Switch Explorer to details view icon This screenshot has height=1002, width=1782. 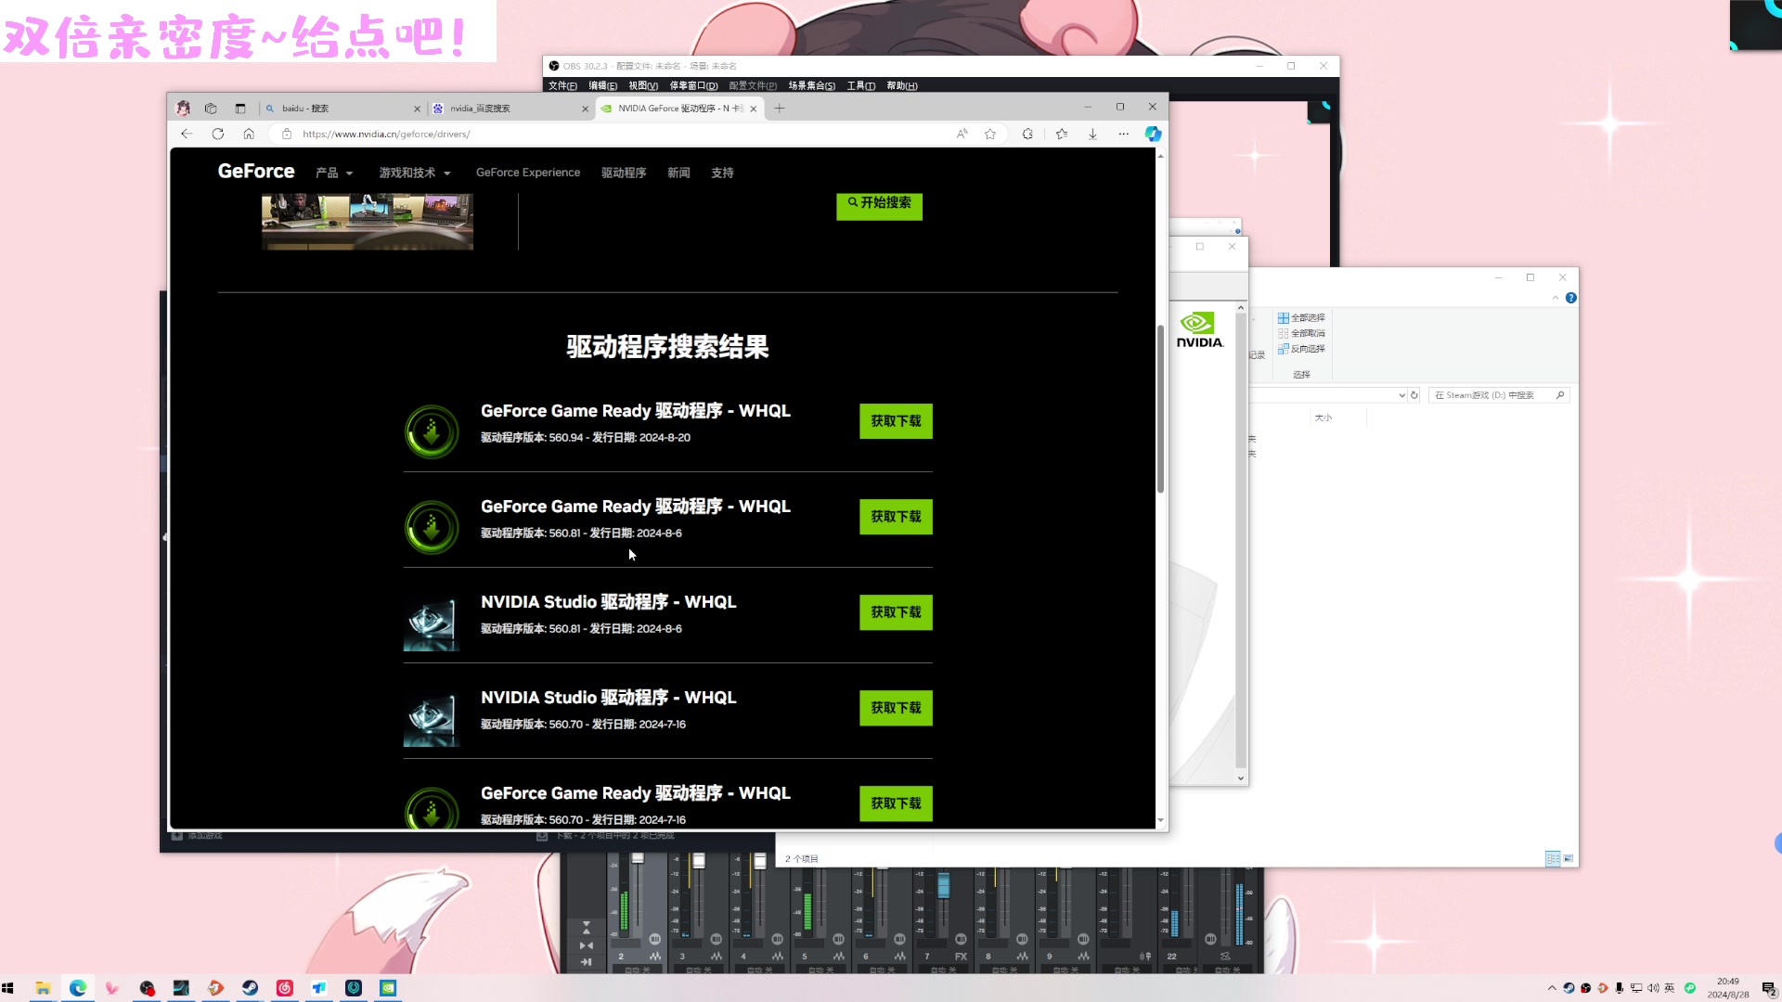pyautogui.click(x=1553, y=859)
